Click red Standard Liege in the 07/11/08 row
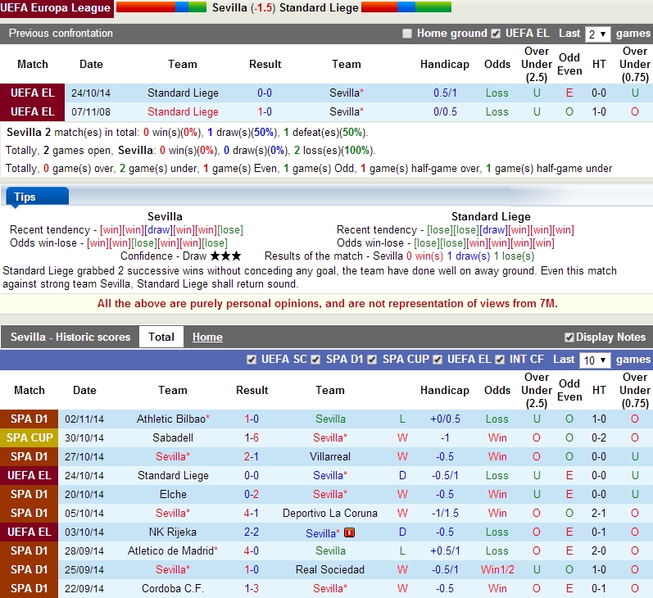Screen dimensions: 653x598 pos(183,111)
